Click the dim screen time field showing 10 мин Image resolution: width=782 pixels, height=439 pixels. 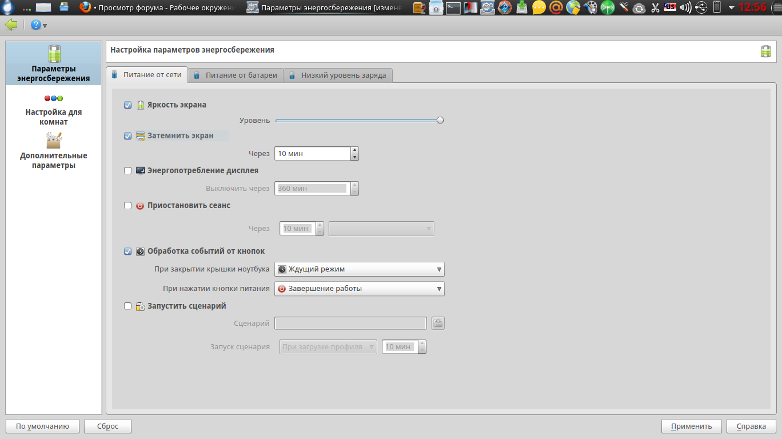pos(313,154)
